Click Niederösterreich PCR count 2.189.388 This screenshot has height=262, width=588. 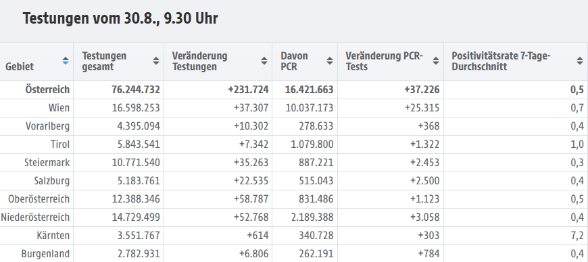coord(312,217)
